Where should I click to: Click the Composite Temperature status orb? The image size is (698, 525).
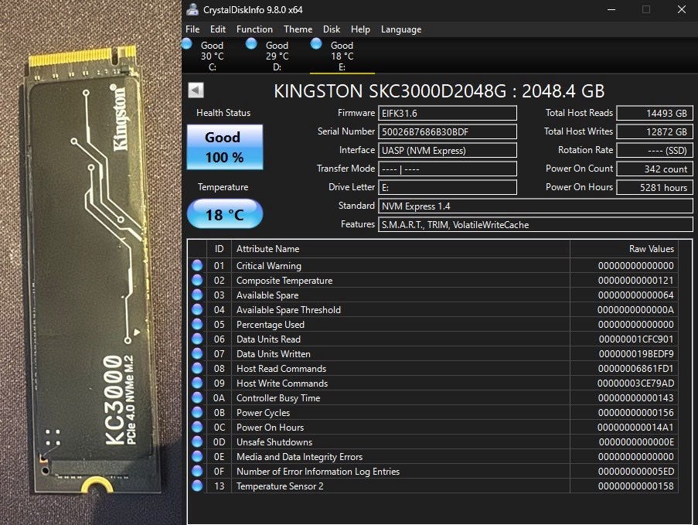tap(197, 280)
